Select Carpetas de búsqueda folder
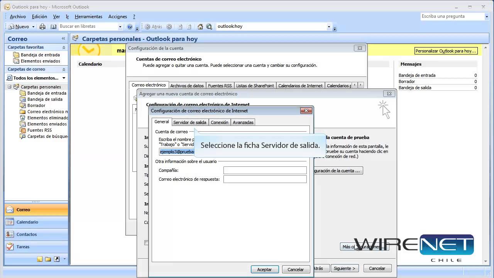The image size is (494, 278). click(44, 136)
